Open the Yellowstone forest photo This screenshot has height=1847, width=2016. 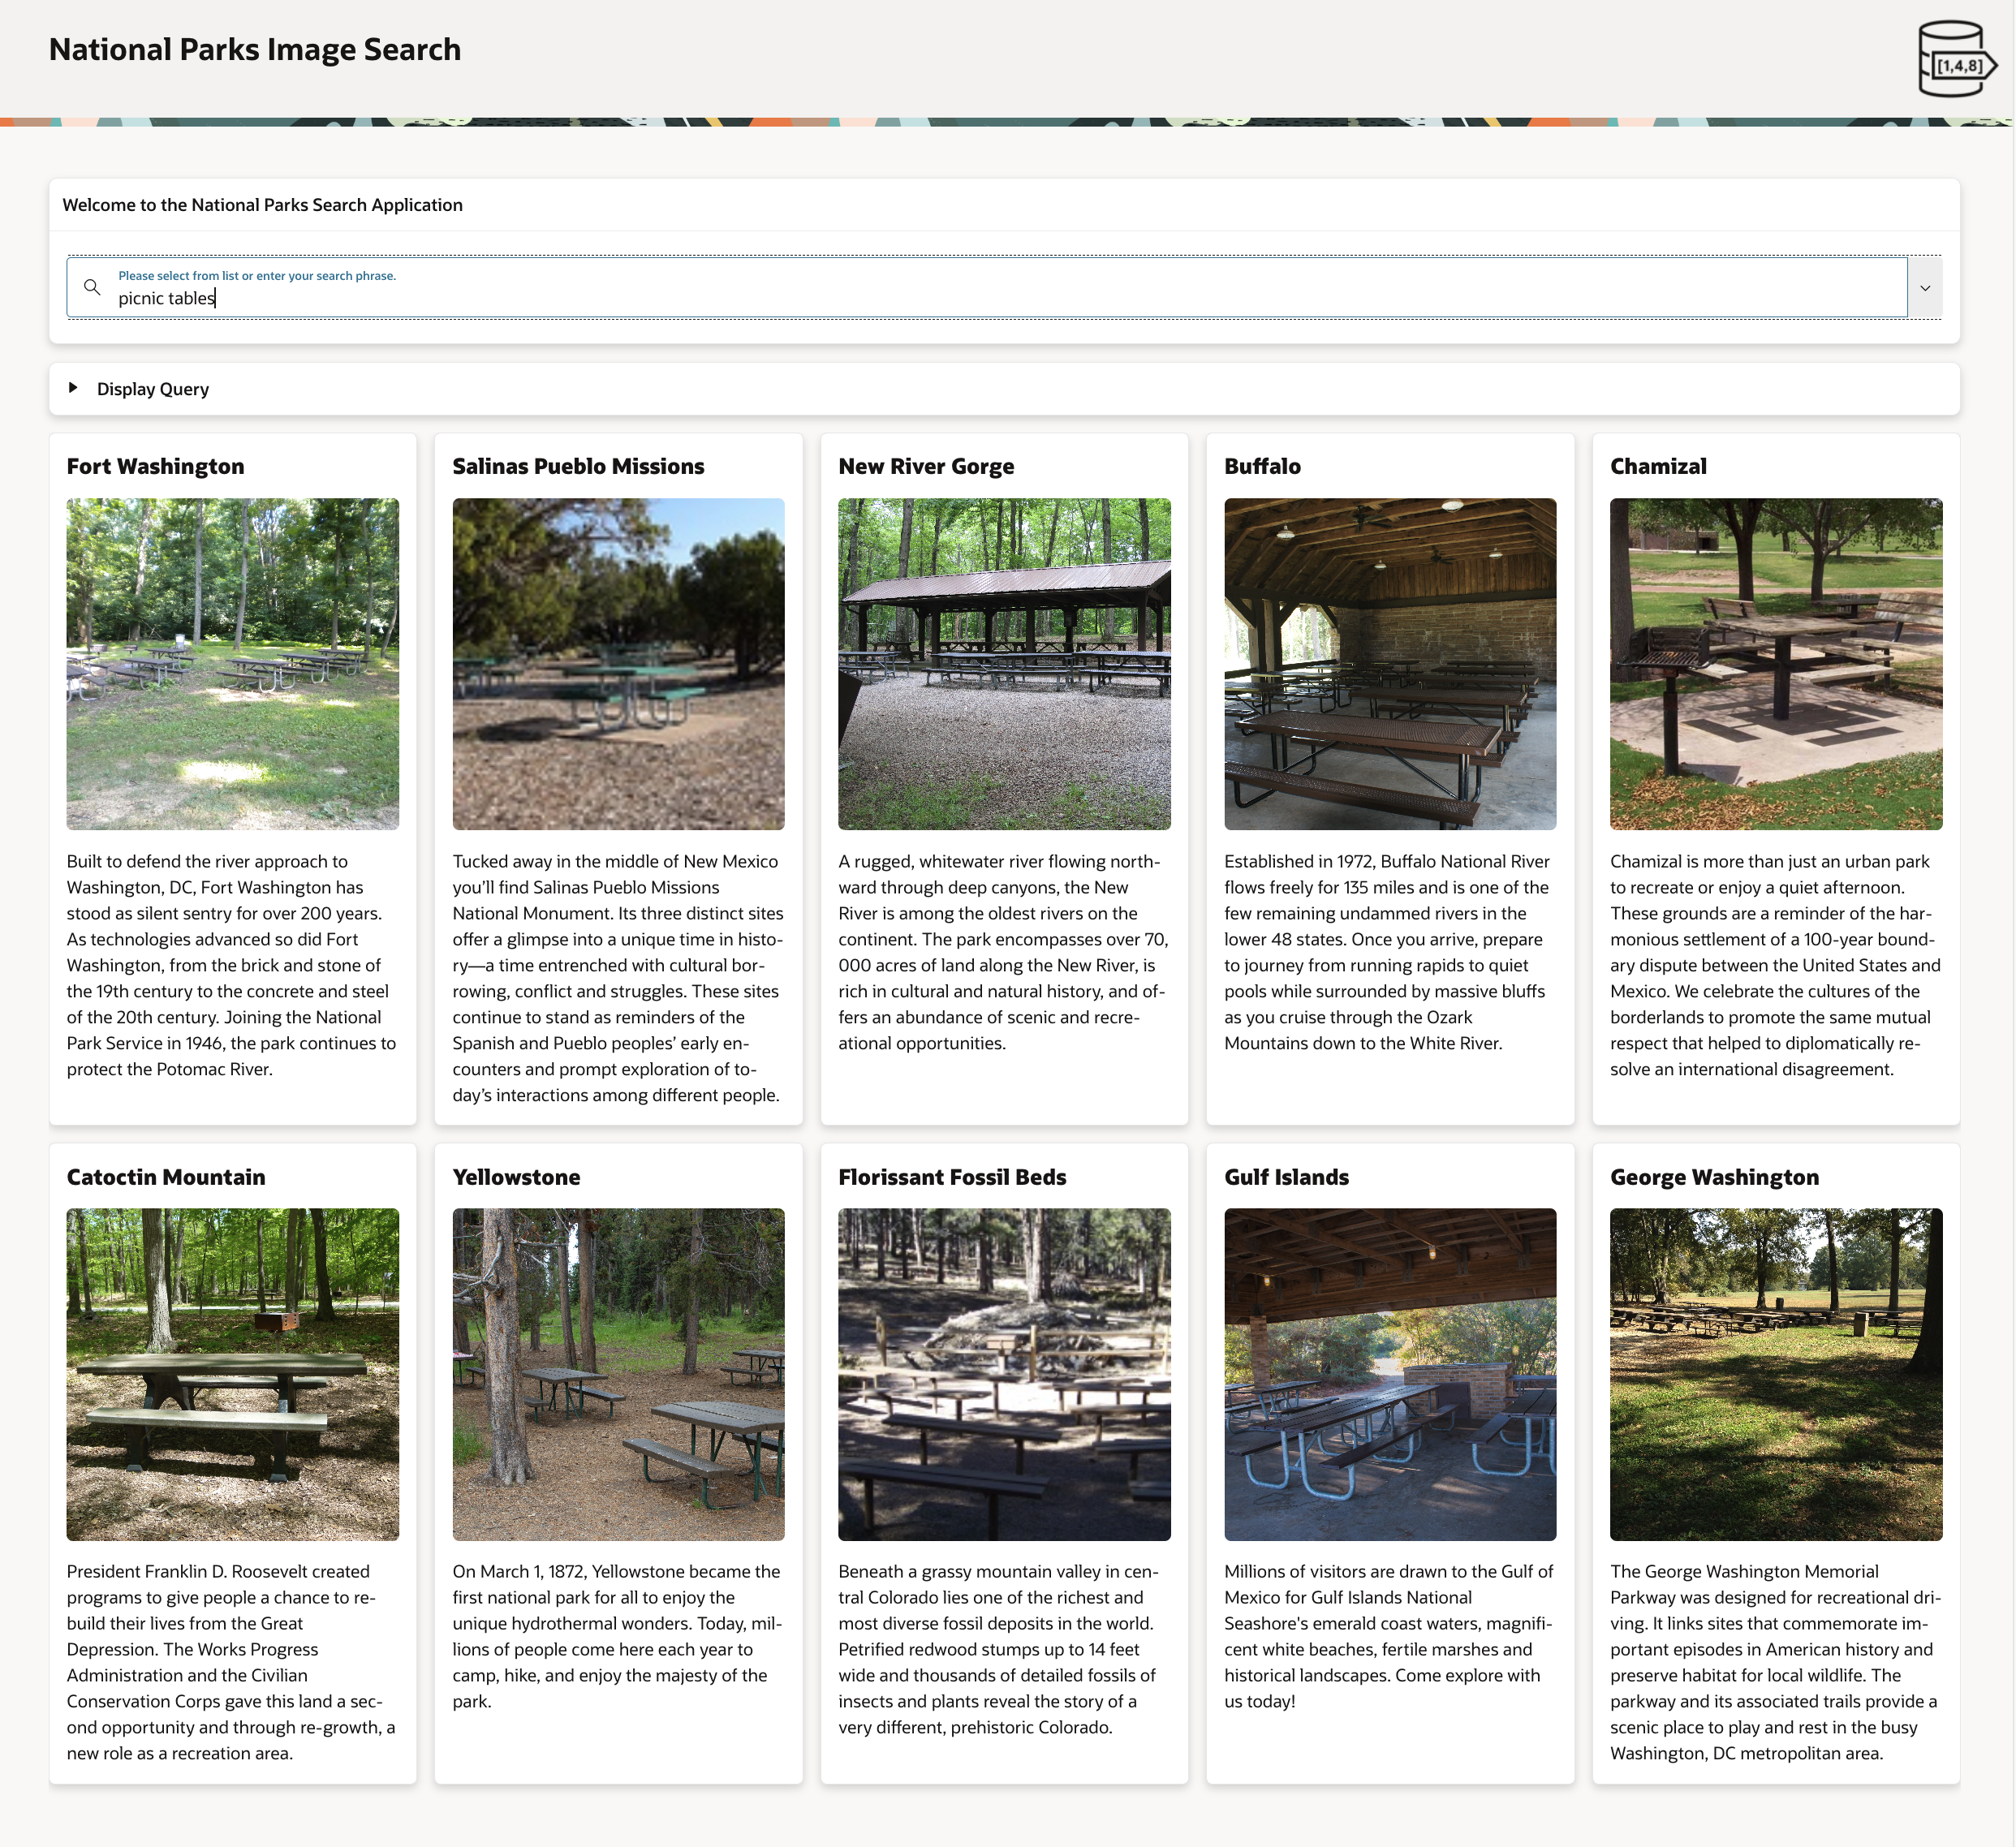pyautogui.click(x=618, y=1374)
